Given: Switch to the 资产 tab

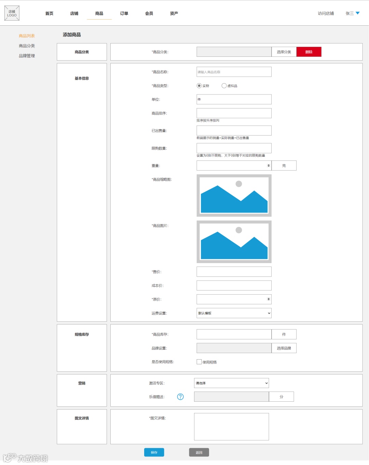Looking at the screenshot, I should [x=174, y=13].
